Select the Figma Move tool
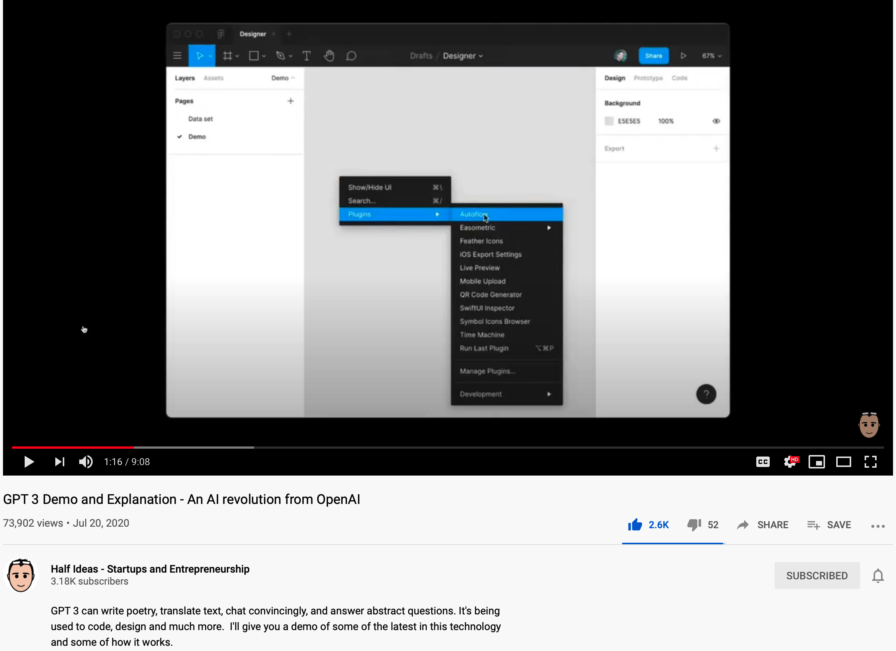The height and width of the screenshot is (651, 896). 200,56
